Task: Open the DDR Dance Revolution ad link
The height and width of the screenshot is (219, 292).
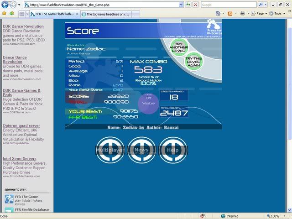Action: click(23, 26)
